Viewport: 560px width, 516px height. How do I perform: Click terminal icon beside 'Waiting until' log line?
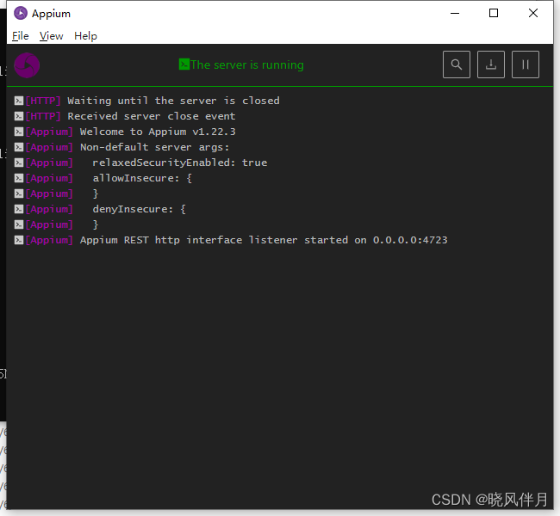click(19, 101)
